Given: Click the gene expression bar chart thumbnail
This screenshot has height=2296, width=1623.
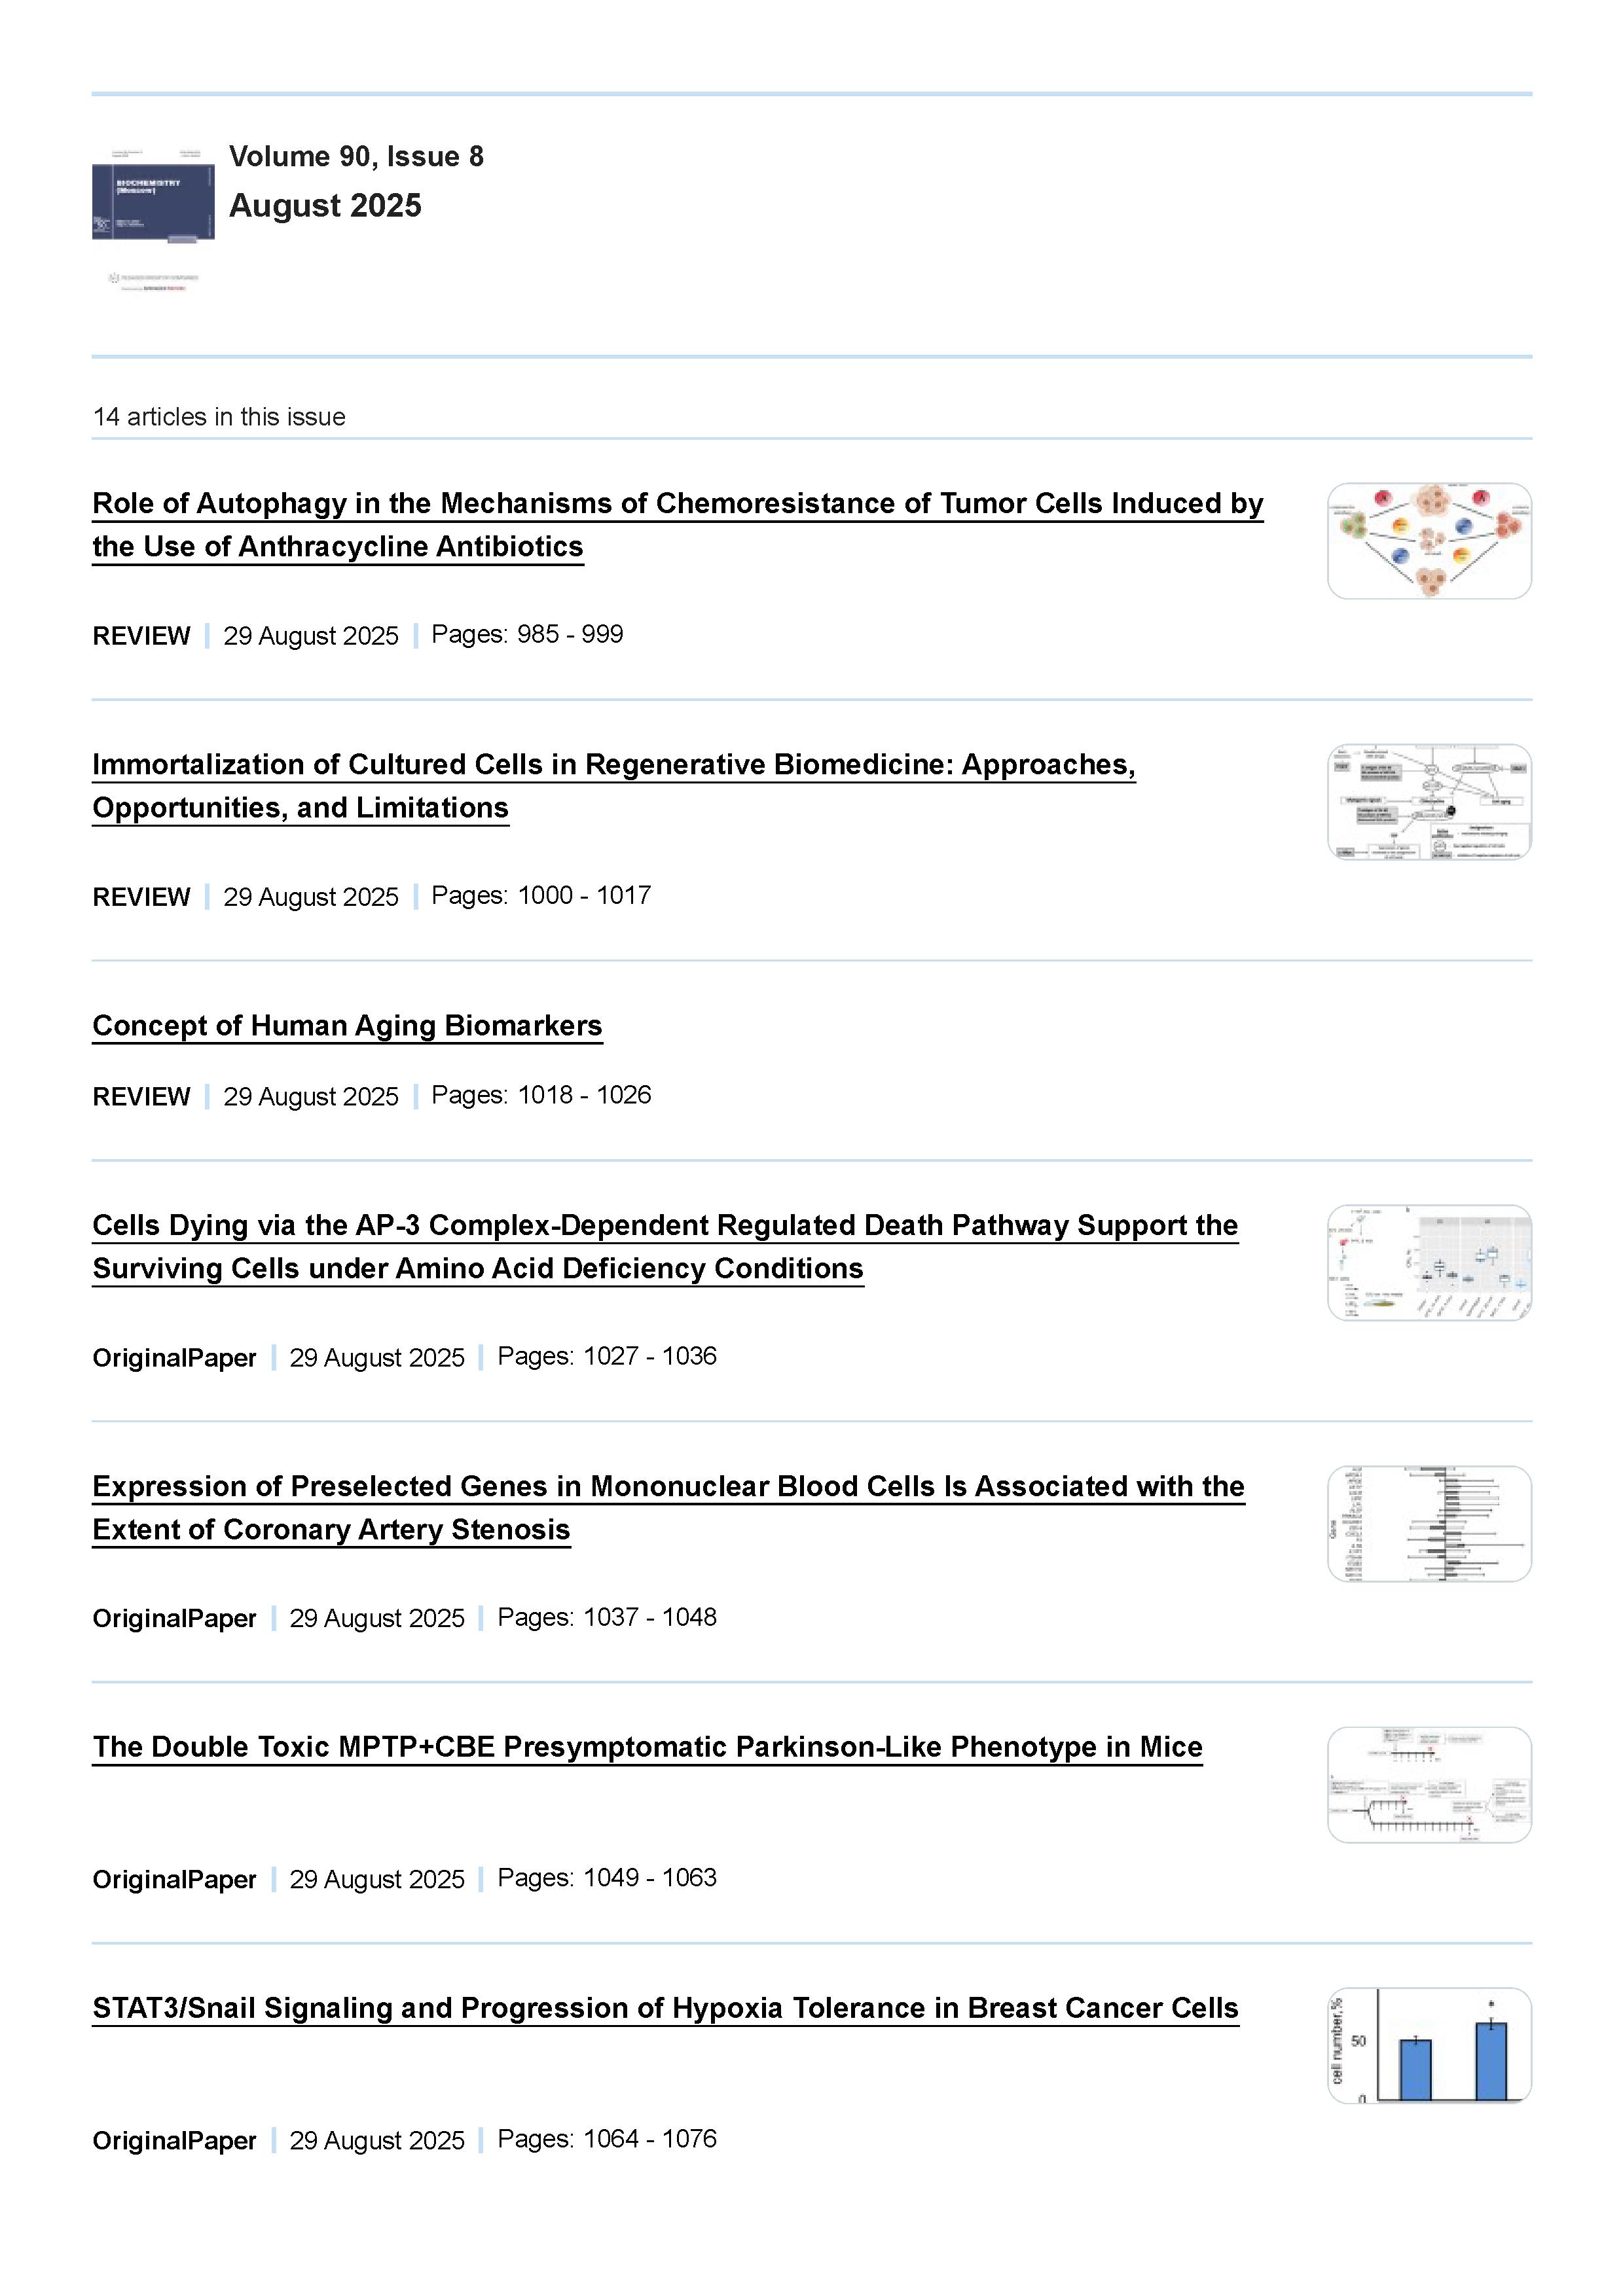Looking at the screenshot, I should pyautogui.click(x=1429, y=1524).
